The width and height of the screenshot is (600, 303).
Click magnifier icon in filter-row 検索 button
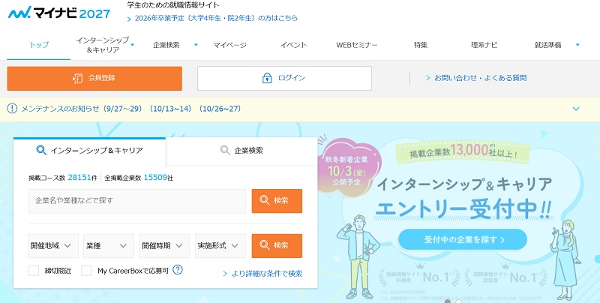265,244
